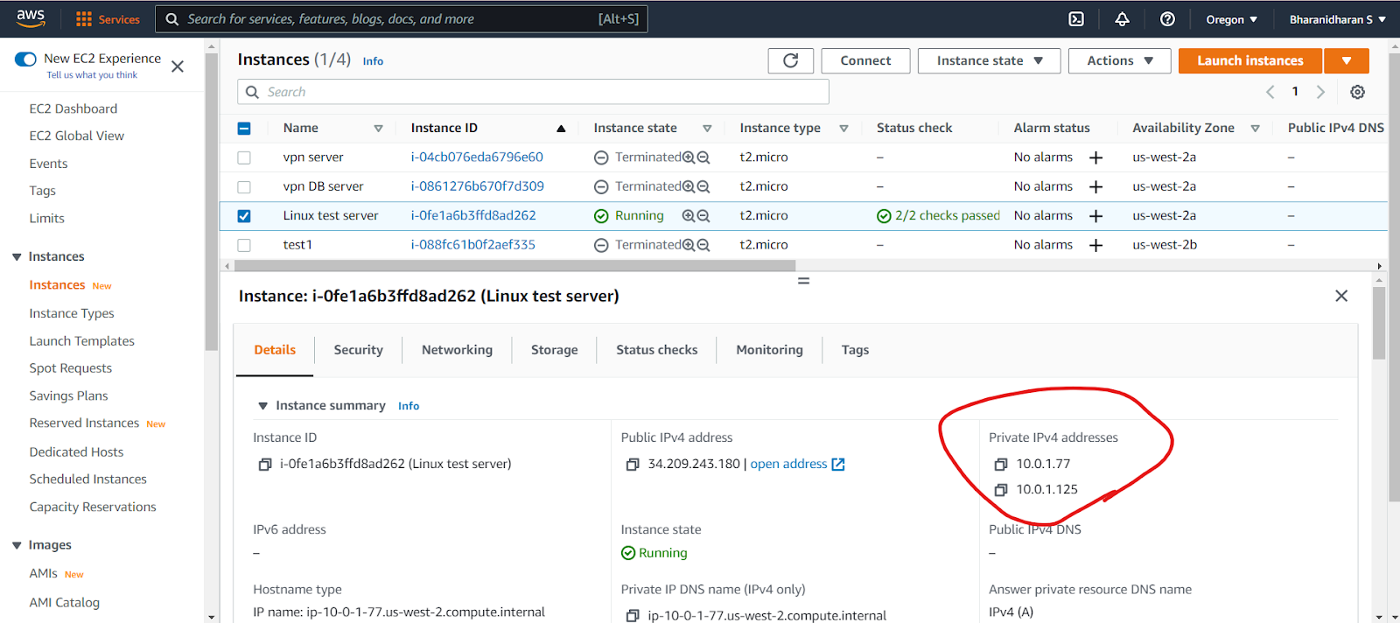Open EC2 Dashboard in sidebar
Screen dimensions: 1400x623
click(x=73, y=108)
